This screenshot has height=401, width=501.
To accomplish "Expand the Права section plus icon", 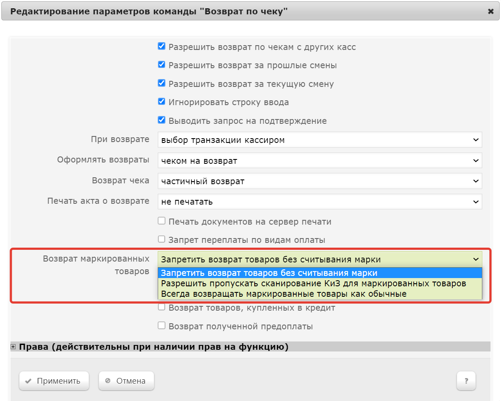I will click(x=13, y=347).
